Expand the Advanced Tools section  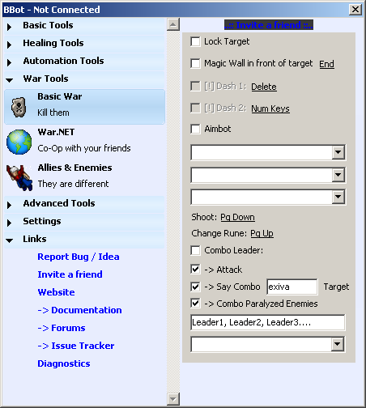10,205
